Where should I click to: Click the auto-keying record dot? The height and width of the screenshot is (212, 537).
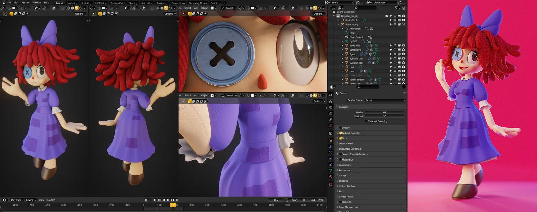(146, 200)
